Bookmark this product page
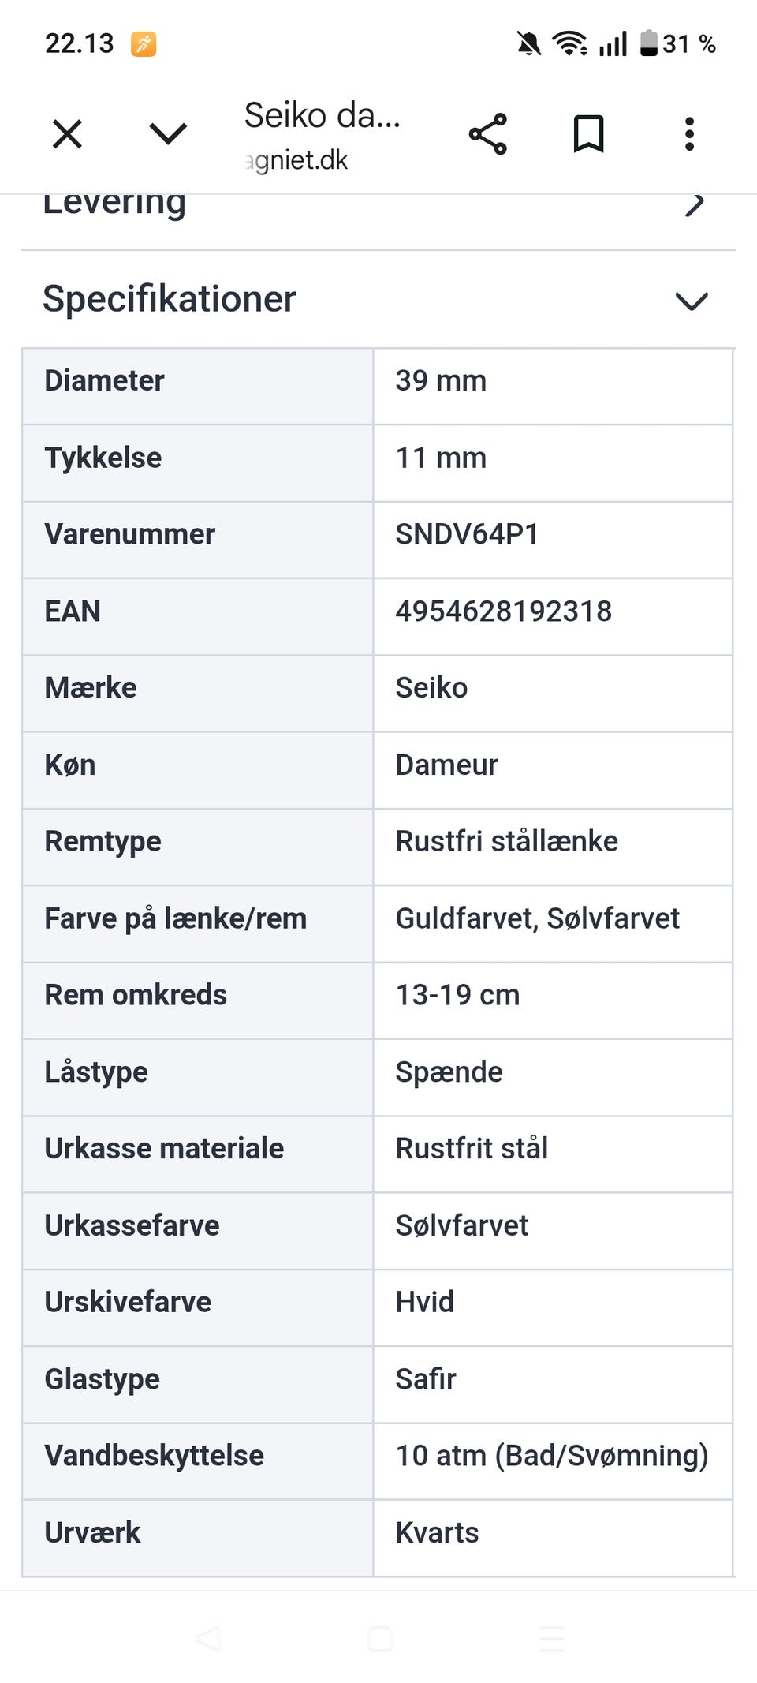Screen dimensions: 757x1683 pos(588,133)
